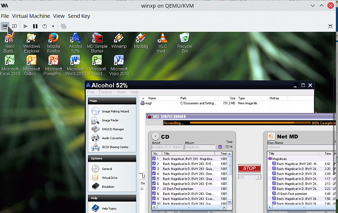The height and width of the screenshot is (213, 338).
Task: Open virt-manager View menu
Action: 59,16
